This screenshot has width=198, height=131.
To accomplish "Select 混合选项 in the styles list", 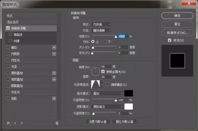I will (31, 22).
